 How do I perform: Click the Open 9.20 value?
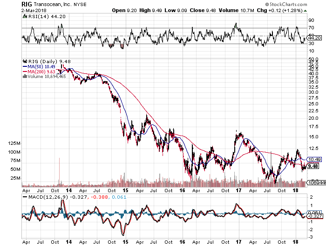124,10
